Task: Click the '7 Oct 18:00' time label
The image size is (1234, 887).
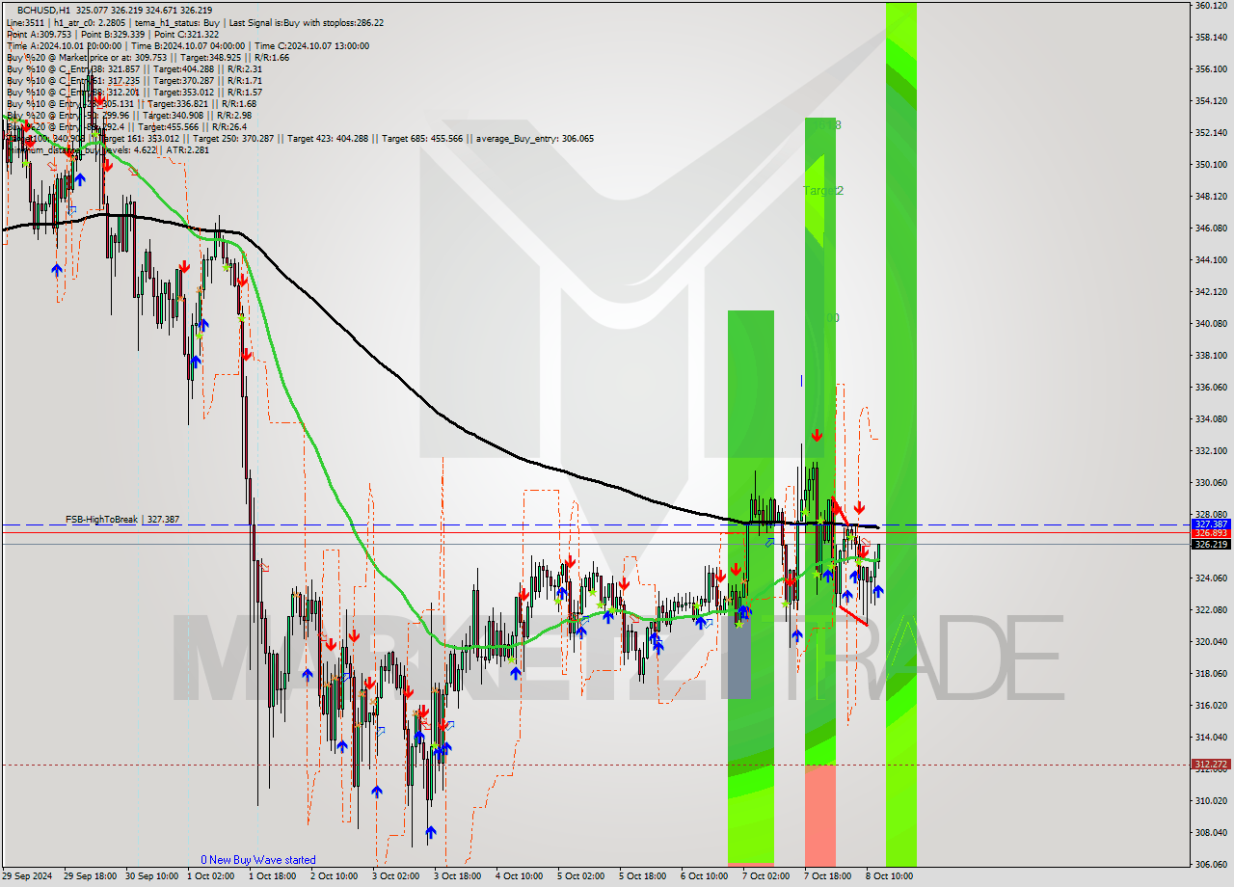Action: click(x=829, y=876)
